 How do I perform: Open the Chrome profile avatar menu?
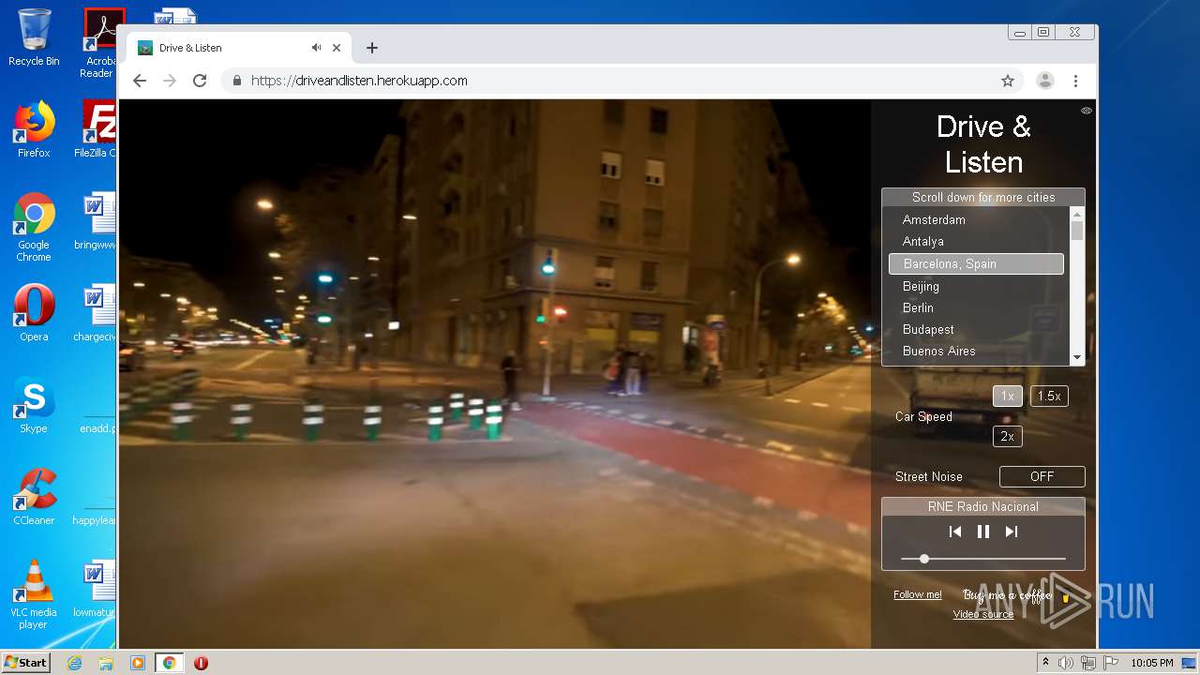(1045, 81)
